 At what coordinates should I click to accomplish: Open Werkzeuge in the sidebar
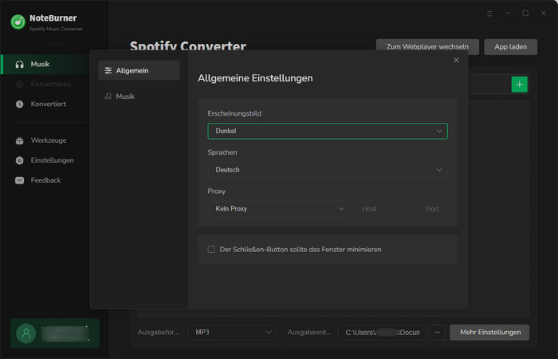[x=45, y=140]
